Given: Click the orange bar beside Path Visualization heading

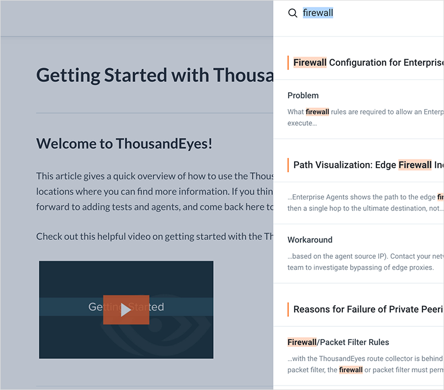Looking at the screenshot, I should (x=288, y=165).
